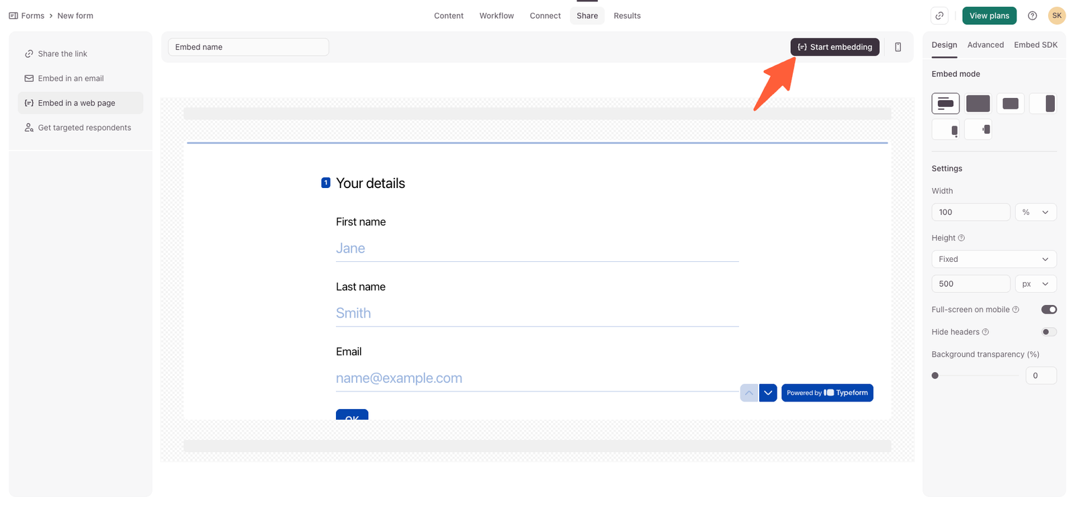The image size is (1075, 507).
Task: Show the Height help tooltip icon
Action: (x=961, y=238)
